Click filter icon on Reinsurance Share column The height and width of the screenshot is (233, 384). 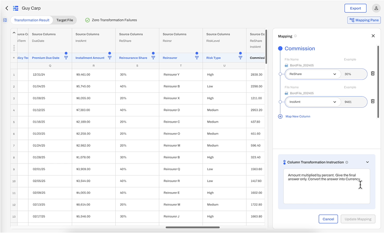[153, 58]
